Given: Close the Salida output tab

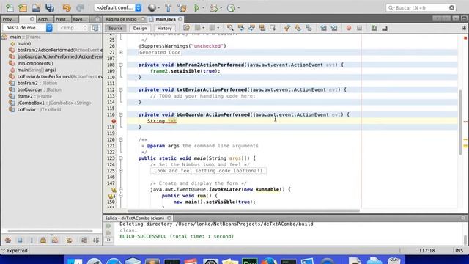Looking at the screenshot, I should click(169, 218).
